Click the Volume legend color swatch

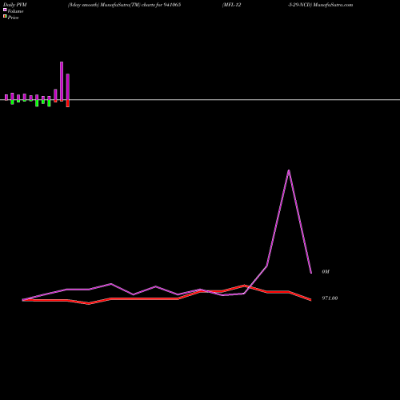[5, 10]
